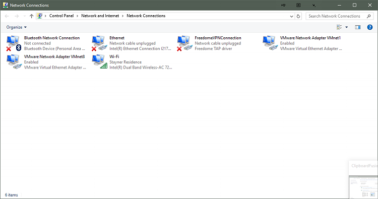Click the Help question mark icon

[370, 27]
